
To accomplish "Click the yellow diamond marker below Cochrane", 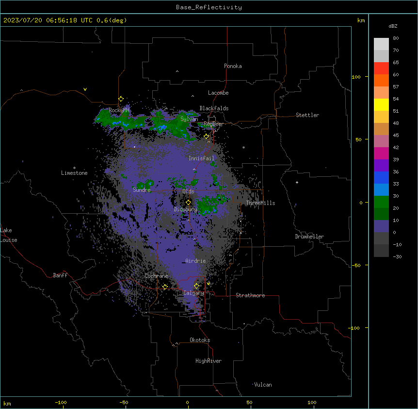I will click(x=165, y=287).
